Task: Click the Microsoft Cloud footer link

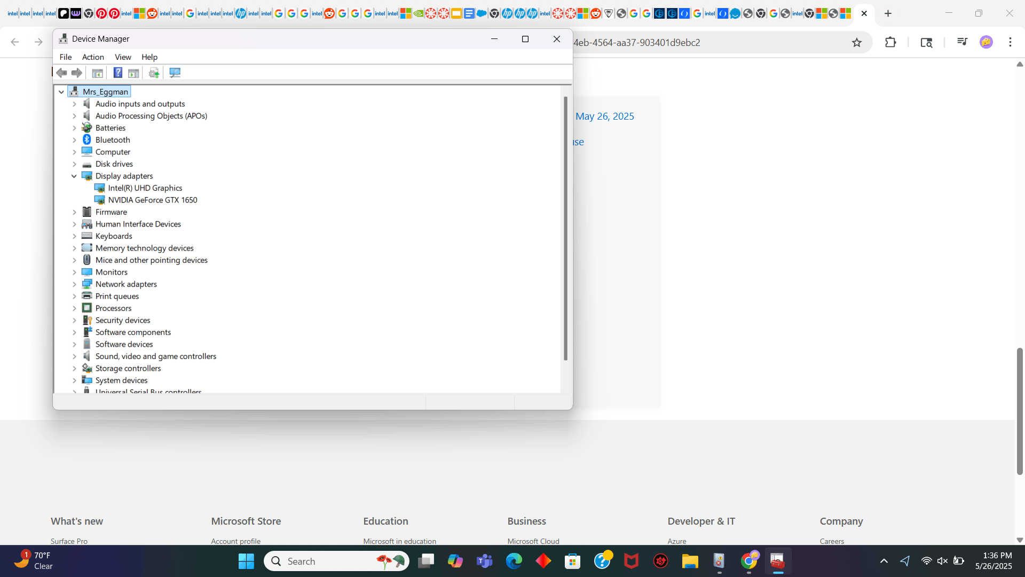Action: pyautogui.click(x=533, y=541)
